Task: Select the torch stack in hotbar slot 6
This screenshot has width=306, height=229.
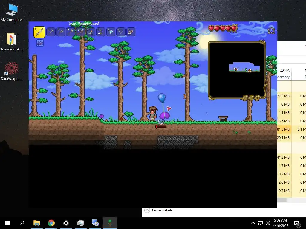Action: point(91,32)
